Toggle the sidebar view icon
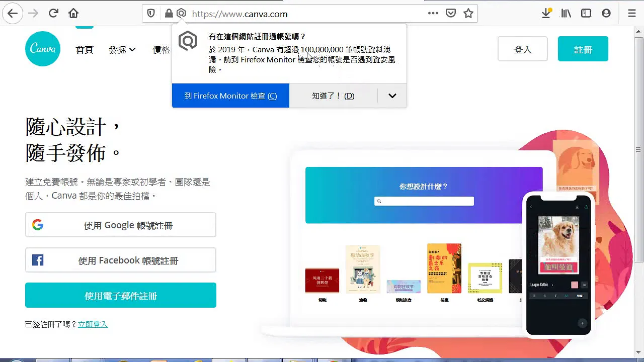Screen dimensions: 644x362 (x=586, y=14)
